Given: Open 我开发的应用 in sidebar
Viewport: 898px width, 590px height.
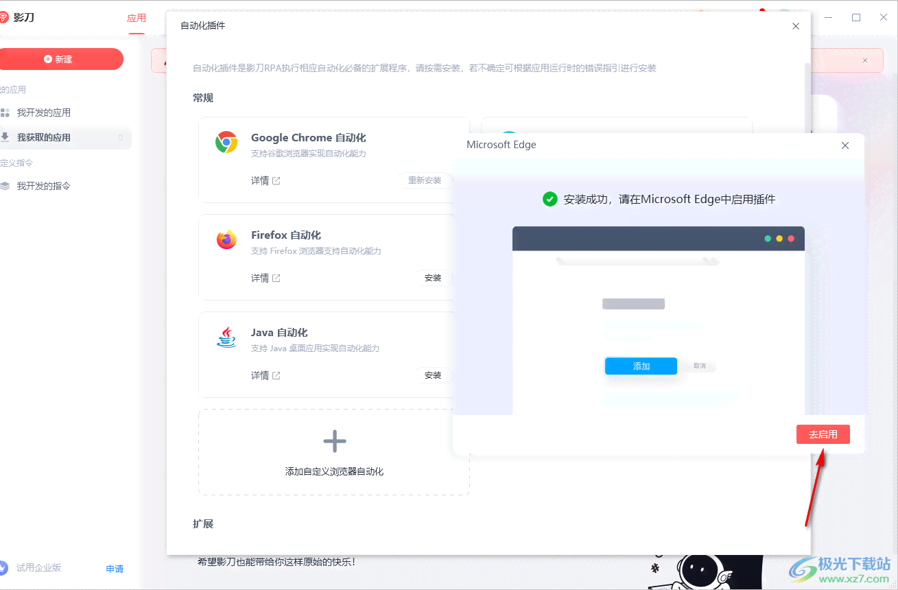Looking at the screenshot, I should (44, 113).
